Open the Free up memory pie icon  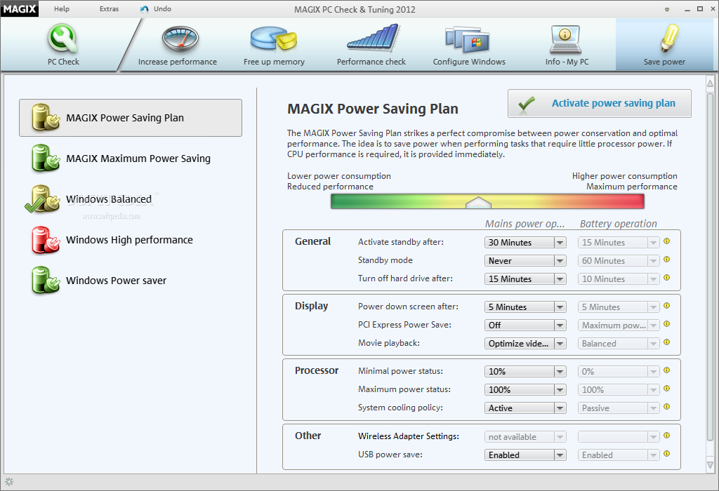273,38
